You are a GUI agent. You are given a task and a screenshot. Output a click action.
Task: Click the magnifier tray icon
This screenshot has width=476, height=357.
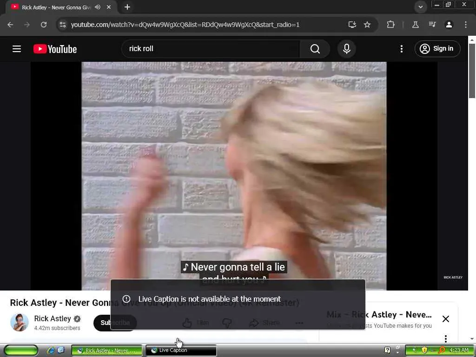click(x=442, y=350)
